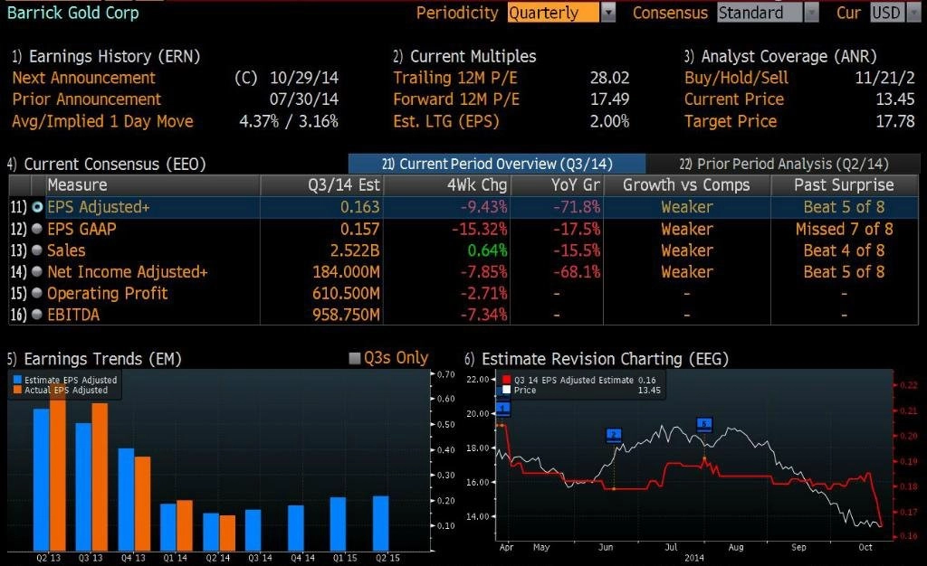Click the Barrick Gold Corp title
This screenshot has height=566, width=927.
pos(72,13)
